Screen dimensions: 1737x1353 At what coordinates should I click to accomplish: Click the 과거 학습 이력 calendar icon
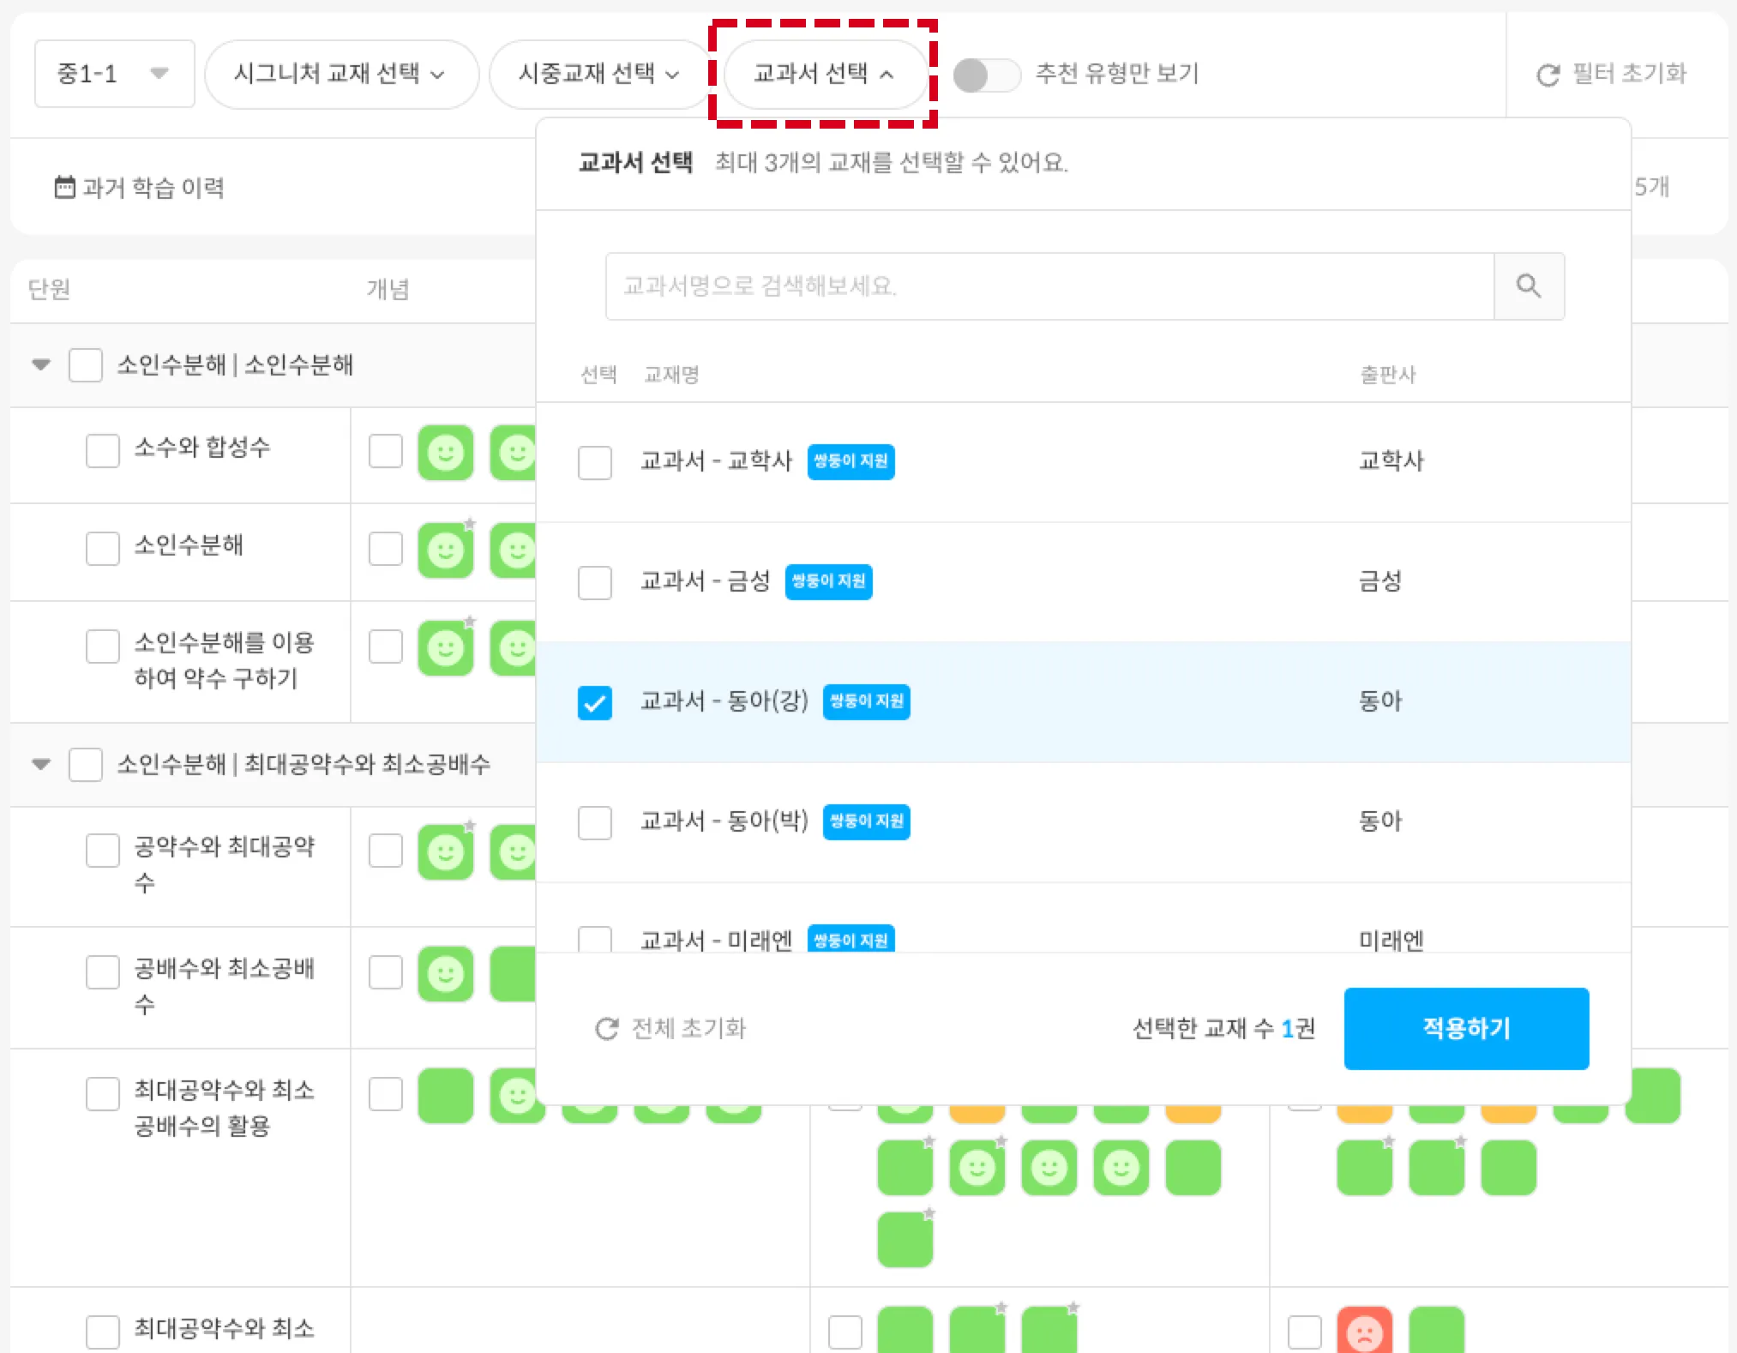point(64,187)
